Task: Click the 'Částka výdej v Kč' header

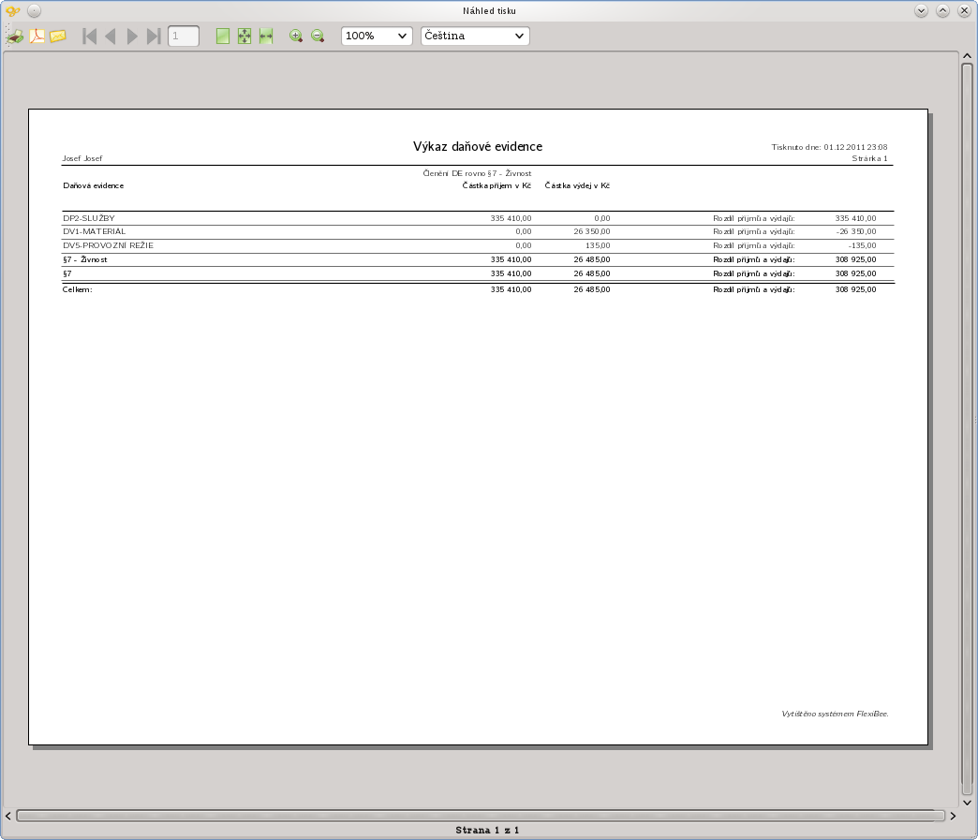Action: click(577, 185)
